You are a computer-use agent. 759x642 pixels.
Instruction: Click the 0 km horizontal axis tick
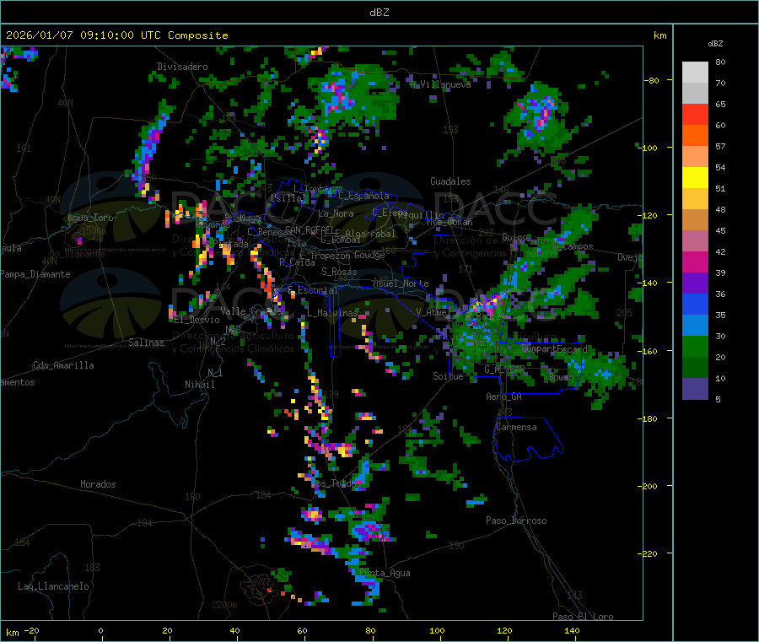(x=100, y=630)
